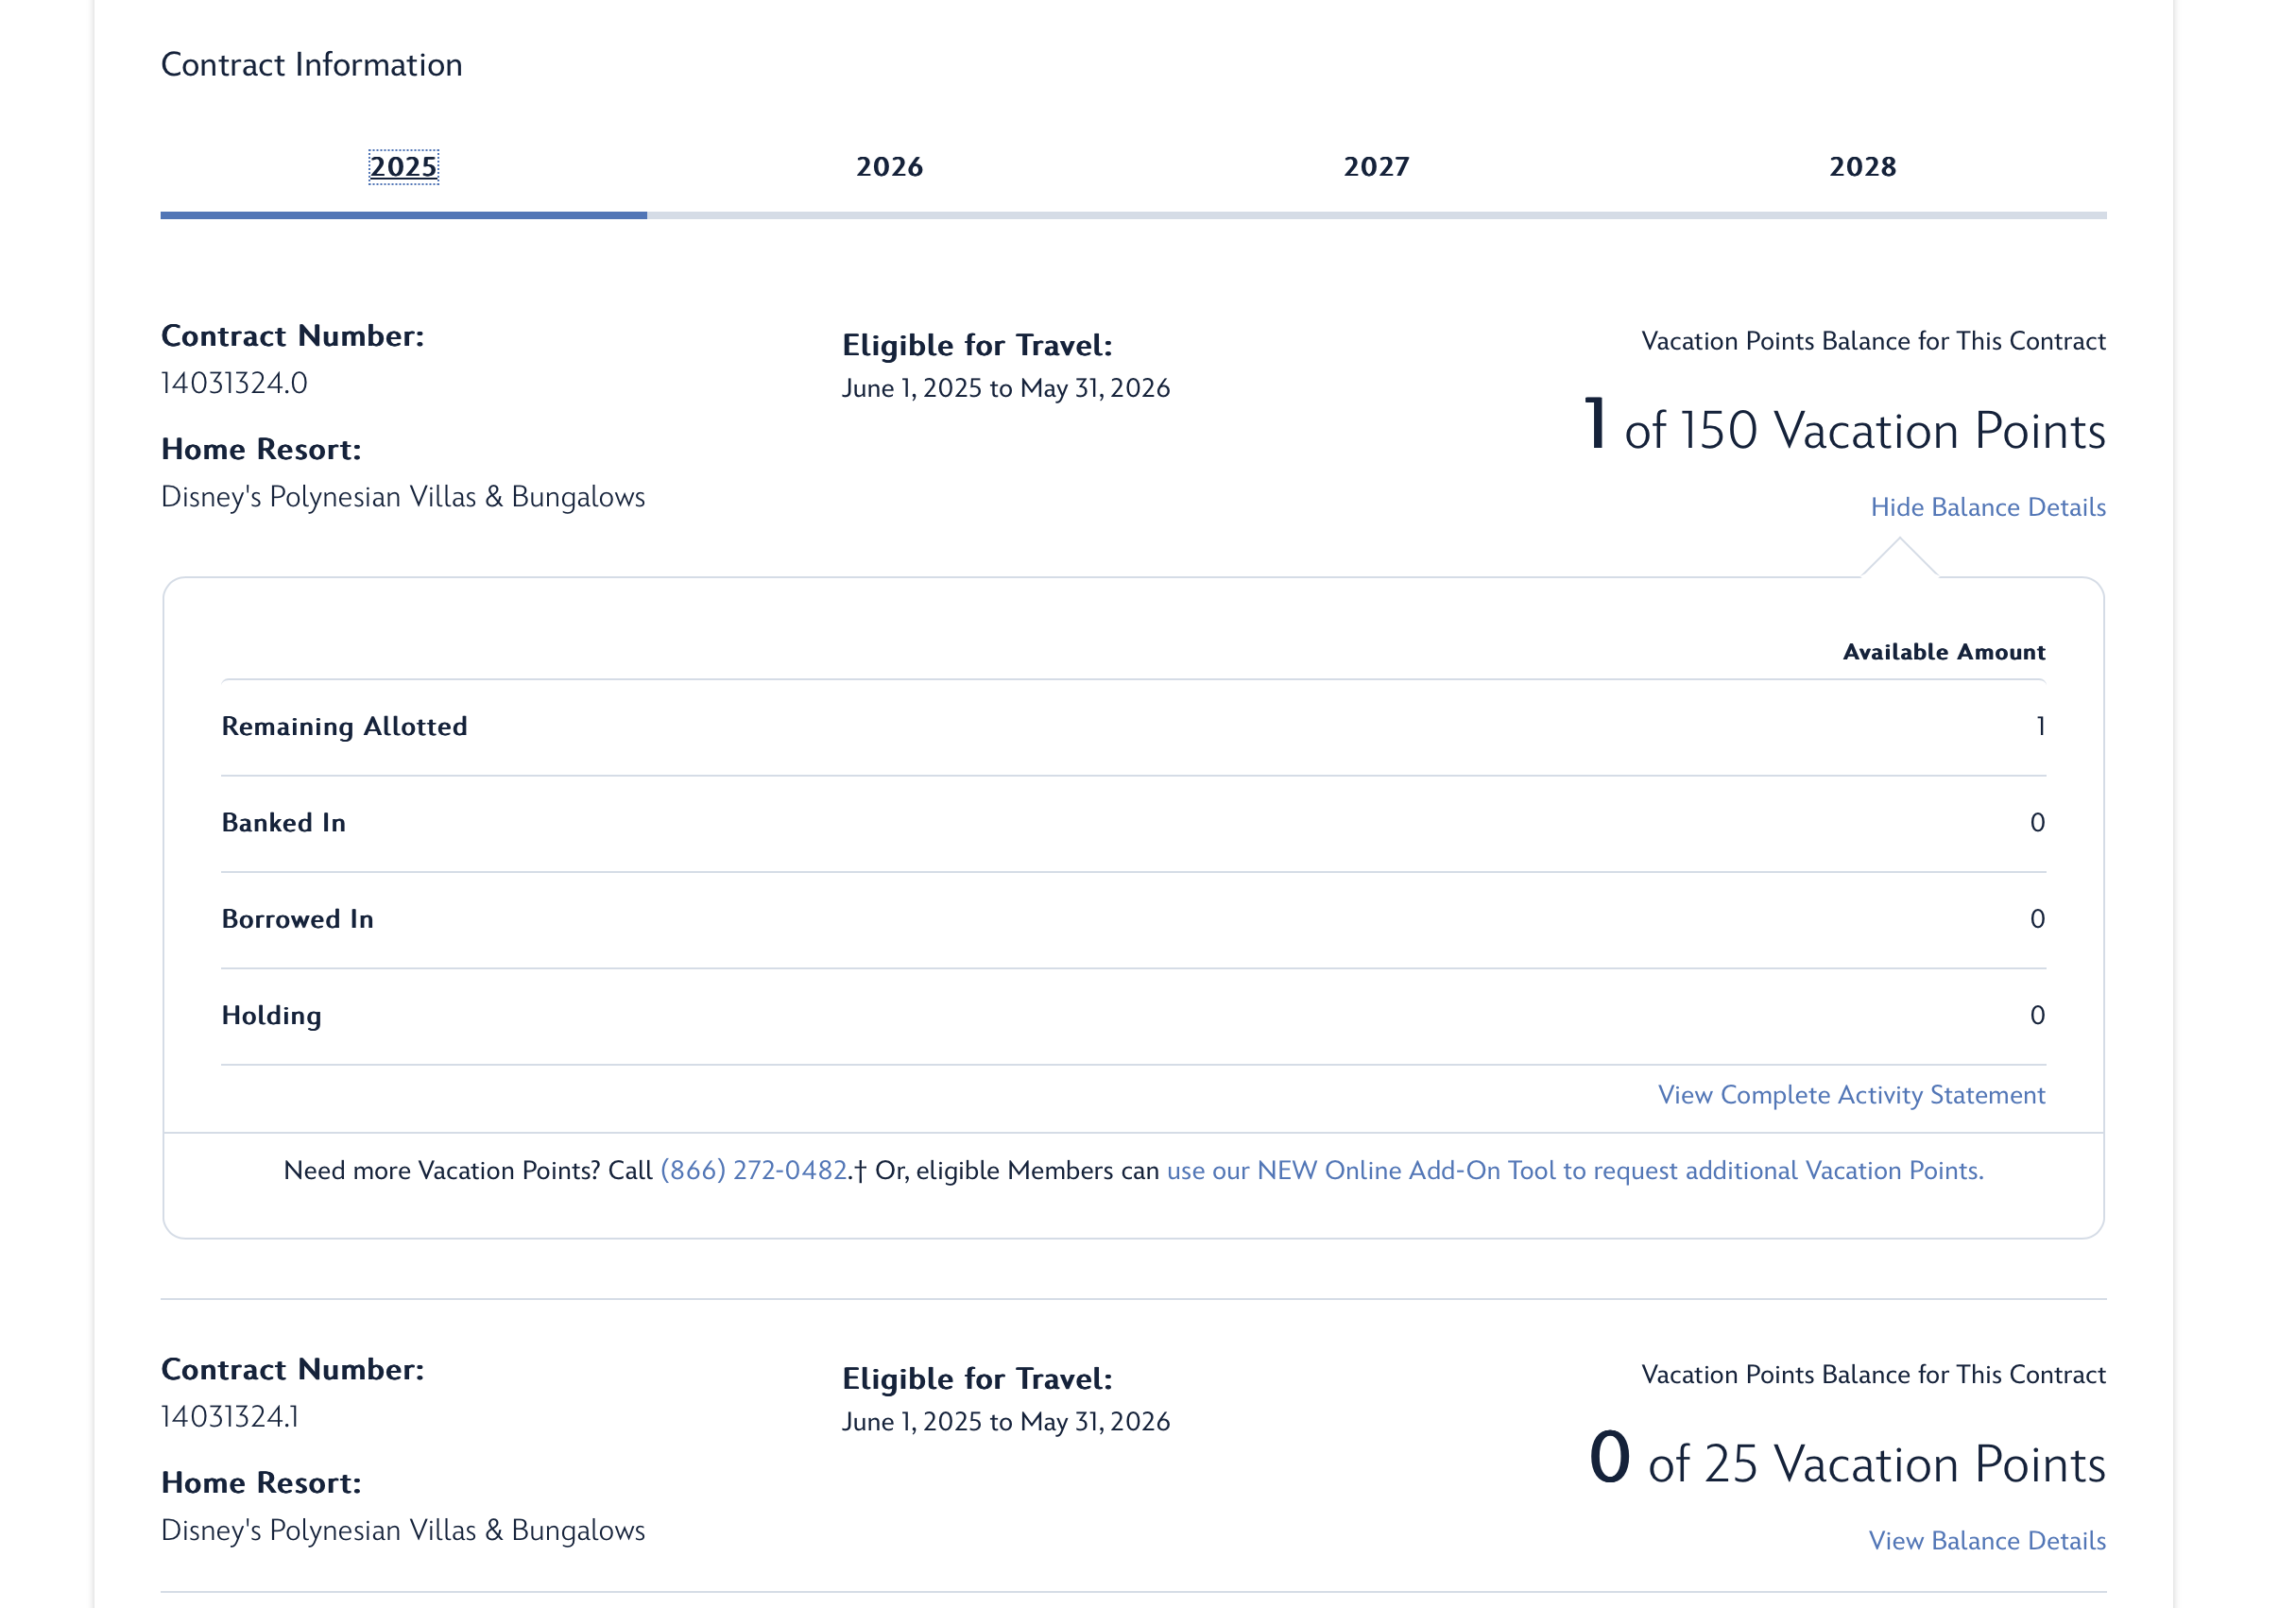The image size is (2296, 1608).
Task: Click the Borrowed In row label
Action: [x=297, y=918]
